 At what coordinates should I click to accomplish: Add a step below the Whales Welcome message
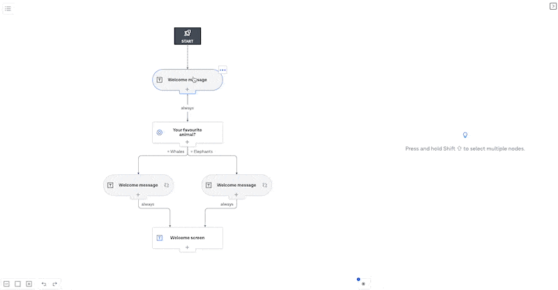coord(138,194)
